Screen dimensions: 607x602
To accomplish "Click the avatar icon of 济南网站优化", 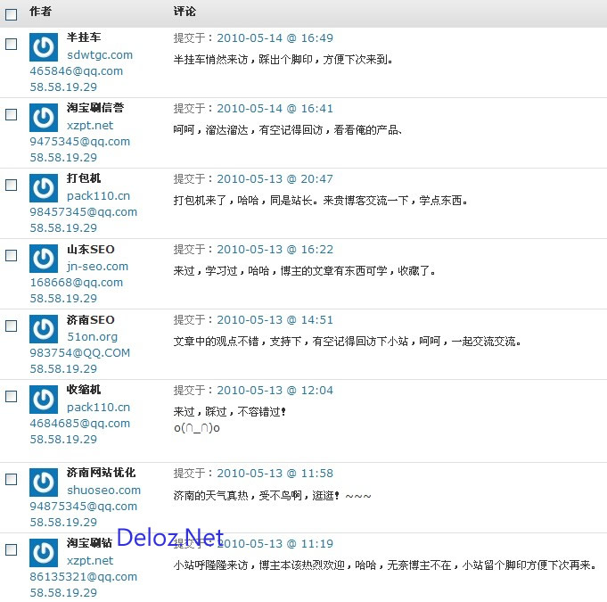I will point(44,482).
